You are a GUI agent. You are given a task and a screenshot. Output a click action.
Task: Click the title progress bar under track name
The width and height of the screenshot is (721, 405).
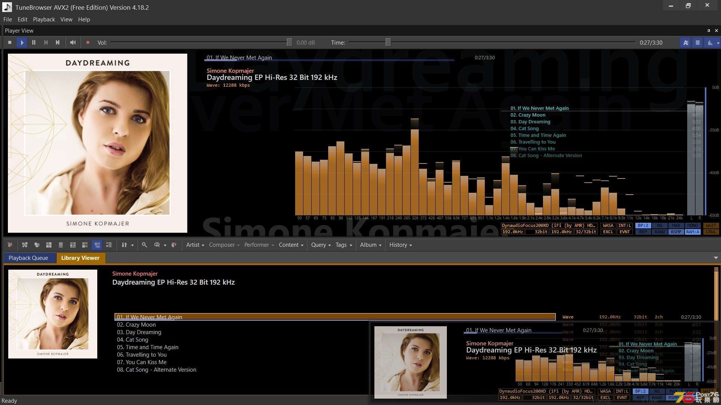point(330,60)
